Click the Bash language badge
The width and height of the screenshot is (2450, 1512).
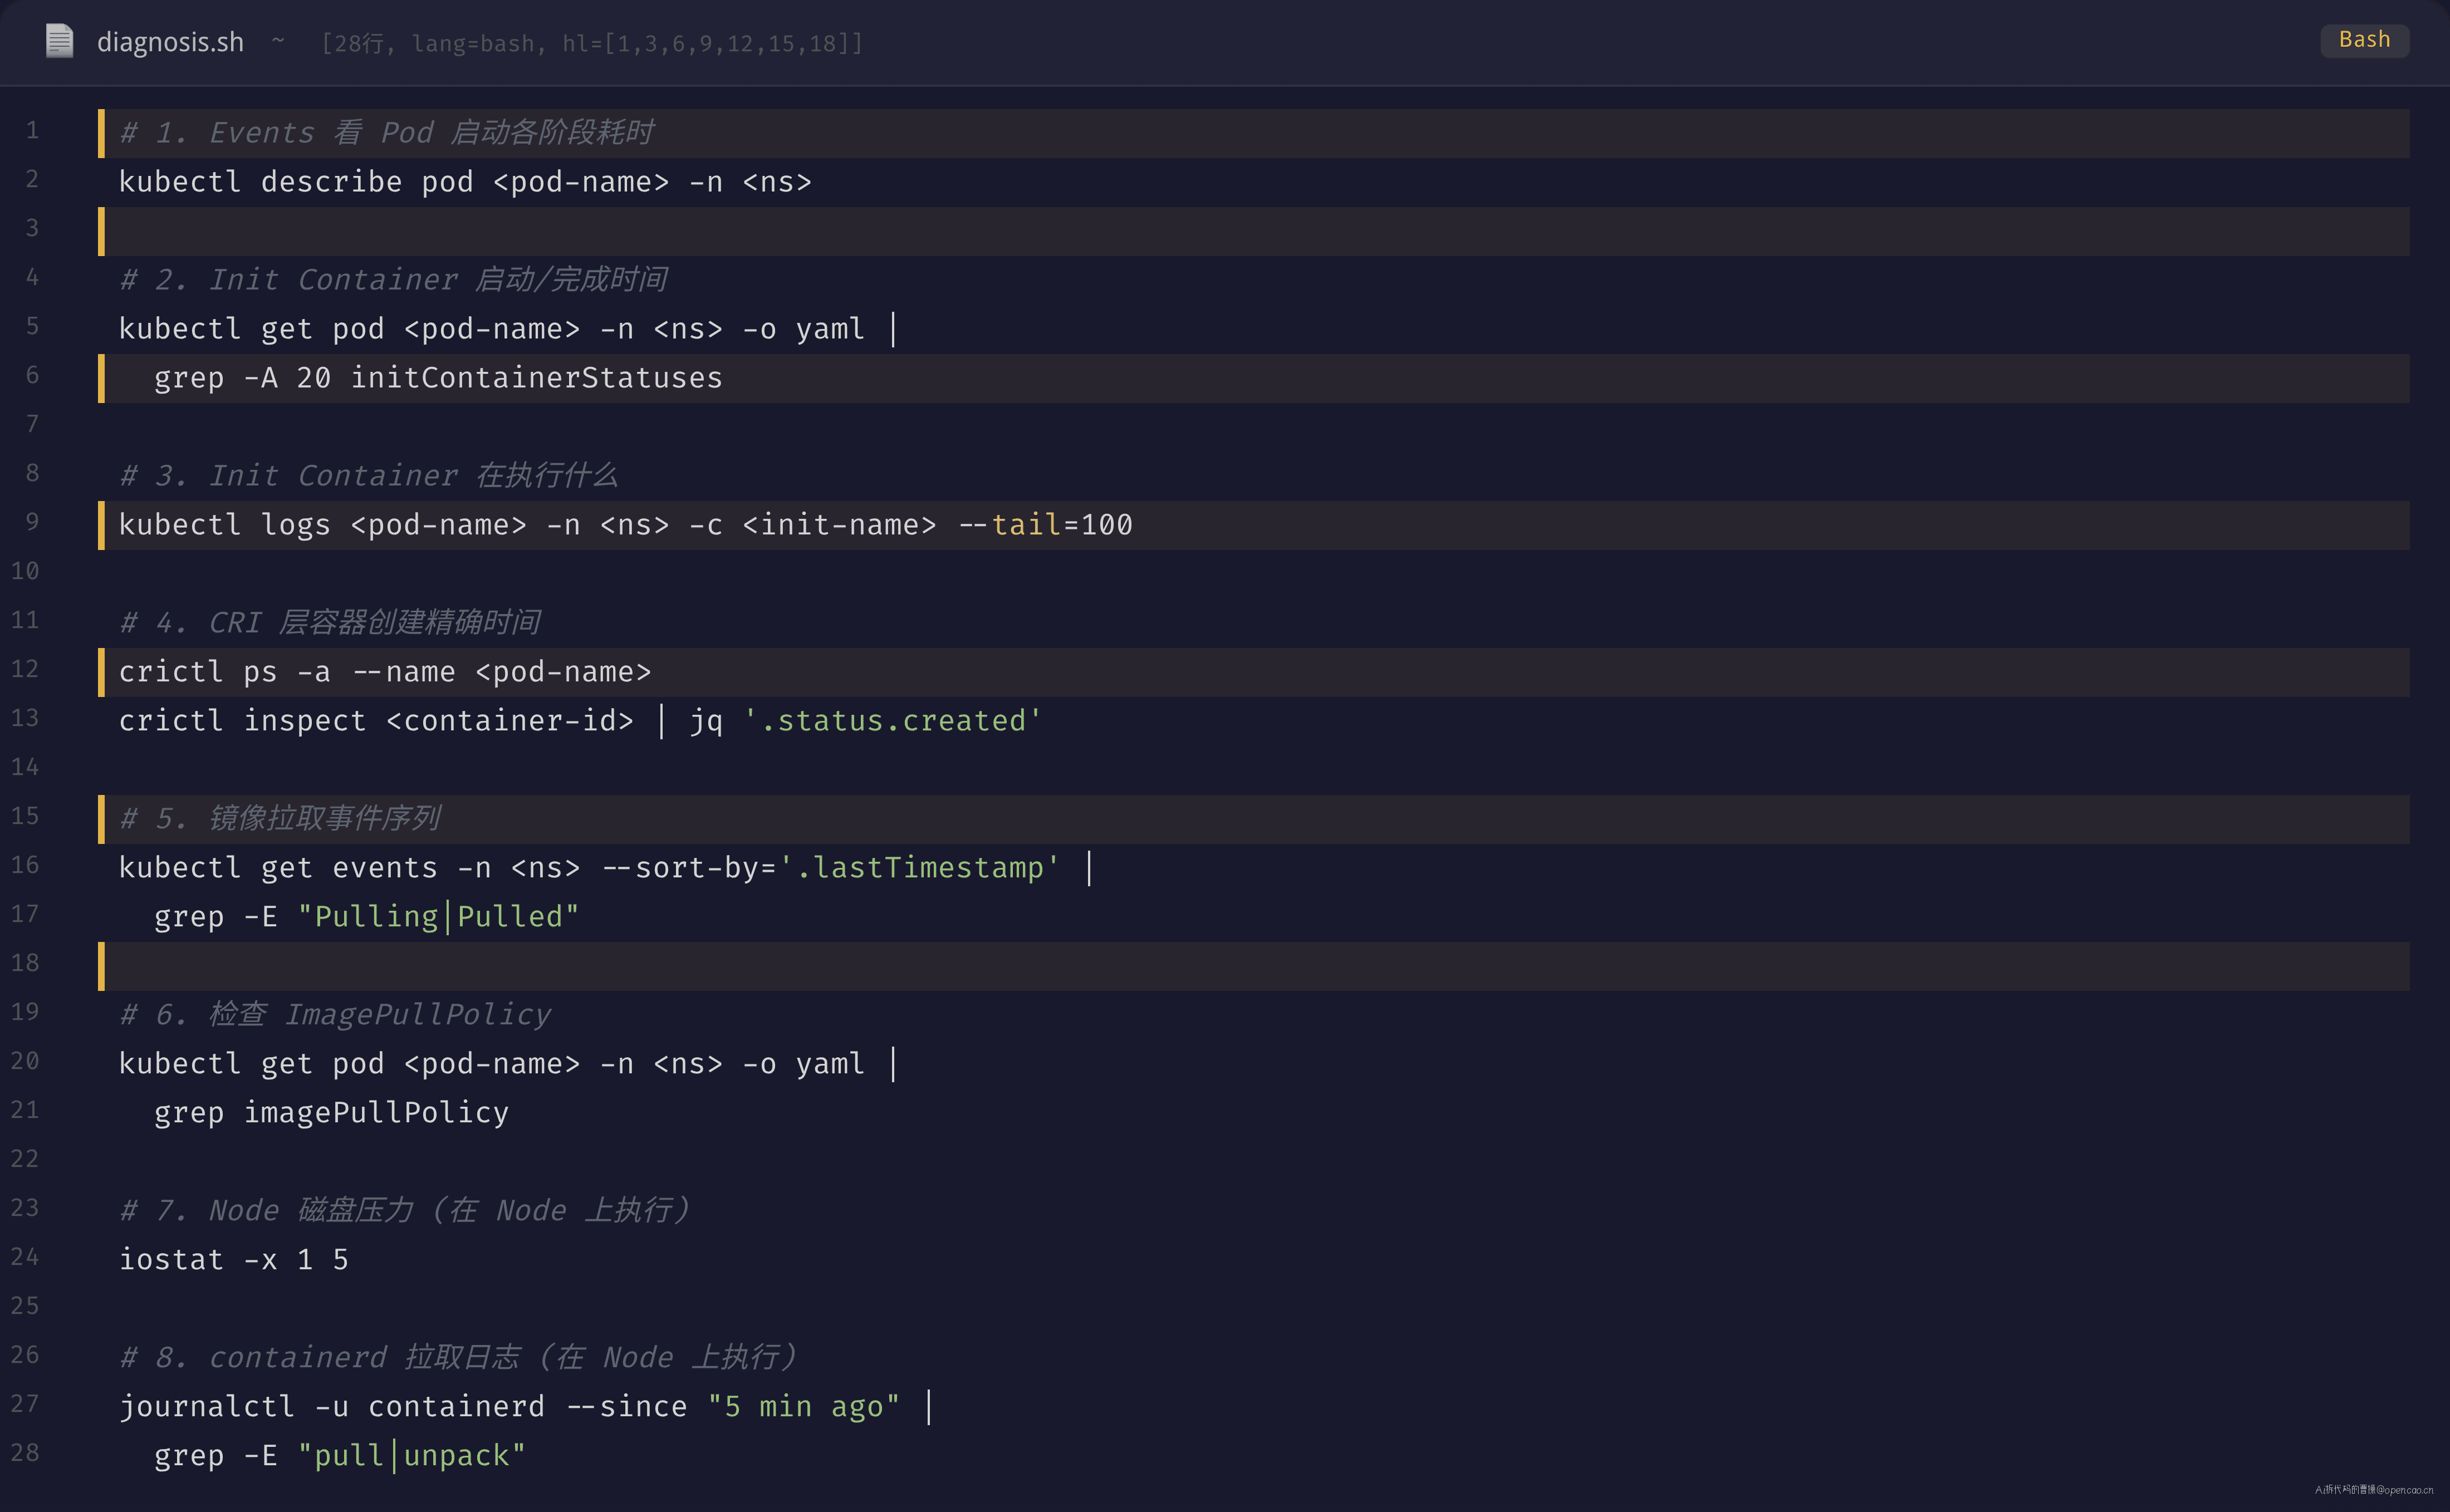(x=2364, y=40)
